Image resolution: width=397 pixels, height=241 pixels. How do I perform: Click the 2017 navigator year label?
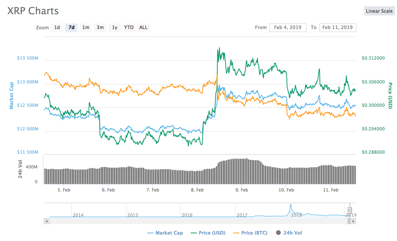coord(242,215)
